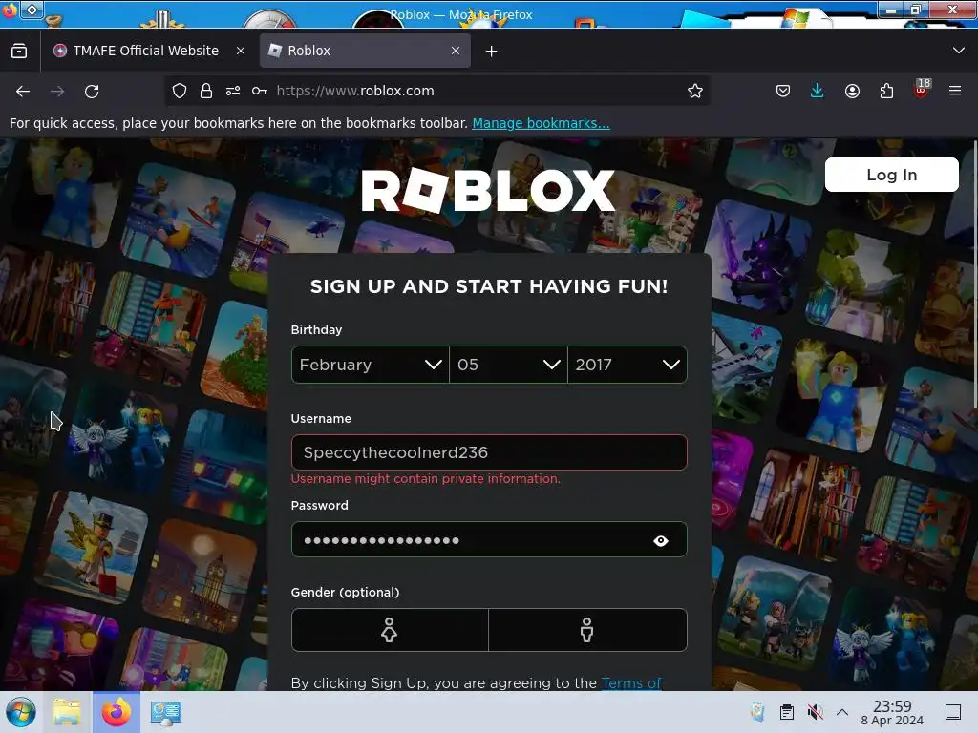Select the Roblox tab

365,51
